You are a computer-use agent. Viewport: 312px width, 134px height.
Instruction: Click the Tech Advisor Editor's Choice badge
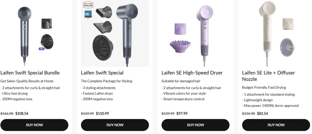tap(88, 5)
